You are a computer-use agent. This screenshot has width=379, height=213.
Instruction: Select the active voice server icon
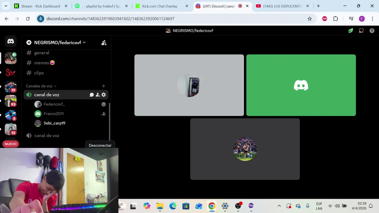click(x=11, y=58)
